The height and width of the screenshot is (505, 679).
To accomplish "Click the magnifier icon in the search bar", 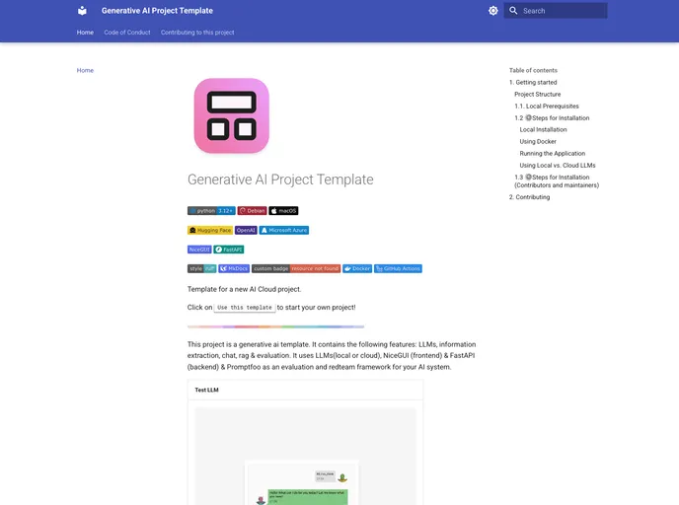I will point(513,11).
